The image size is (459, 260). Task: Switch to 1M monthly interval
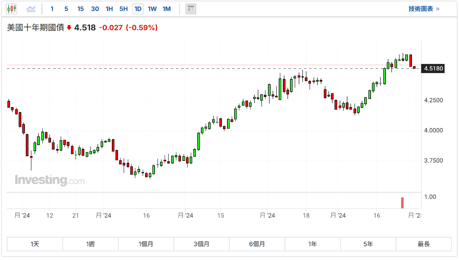click(x=167, y=9)
